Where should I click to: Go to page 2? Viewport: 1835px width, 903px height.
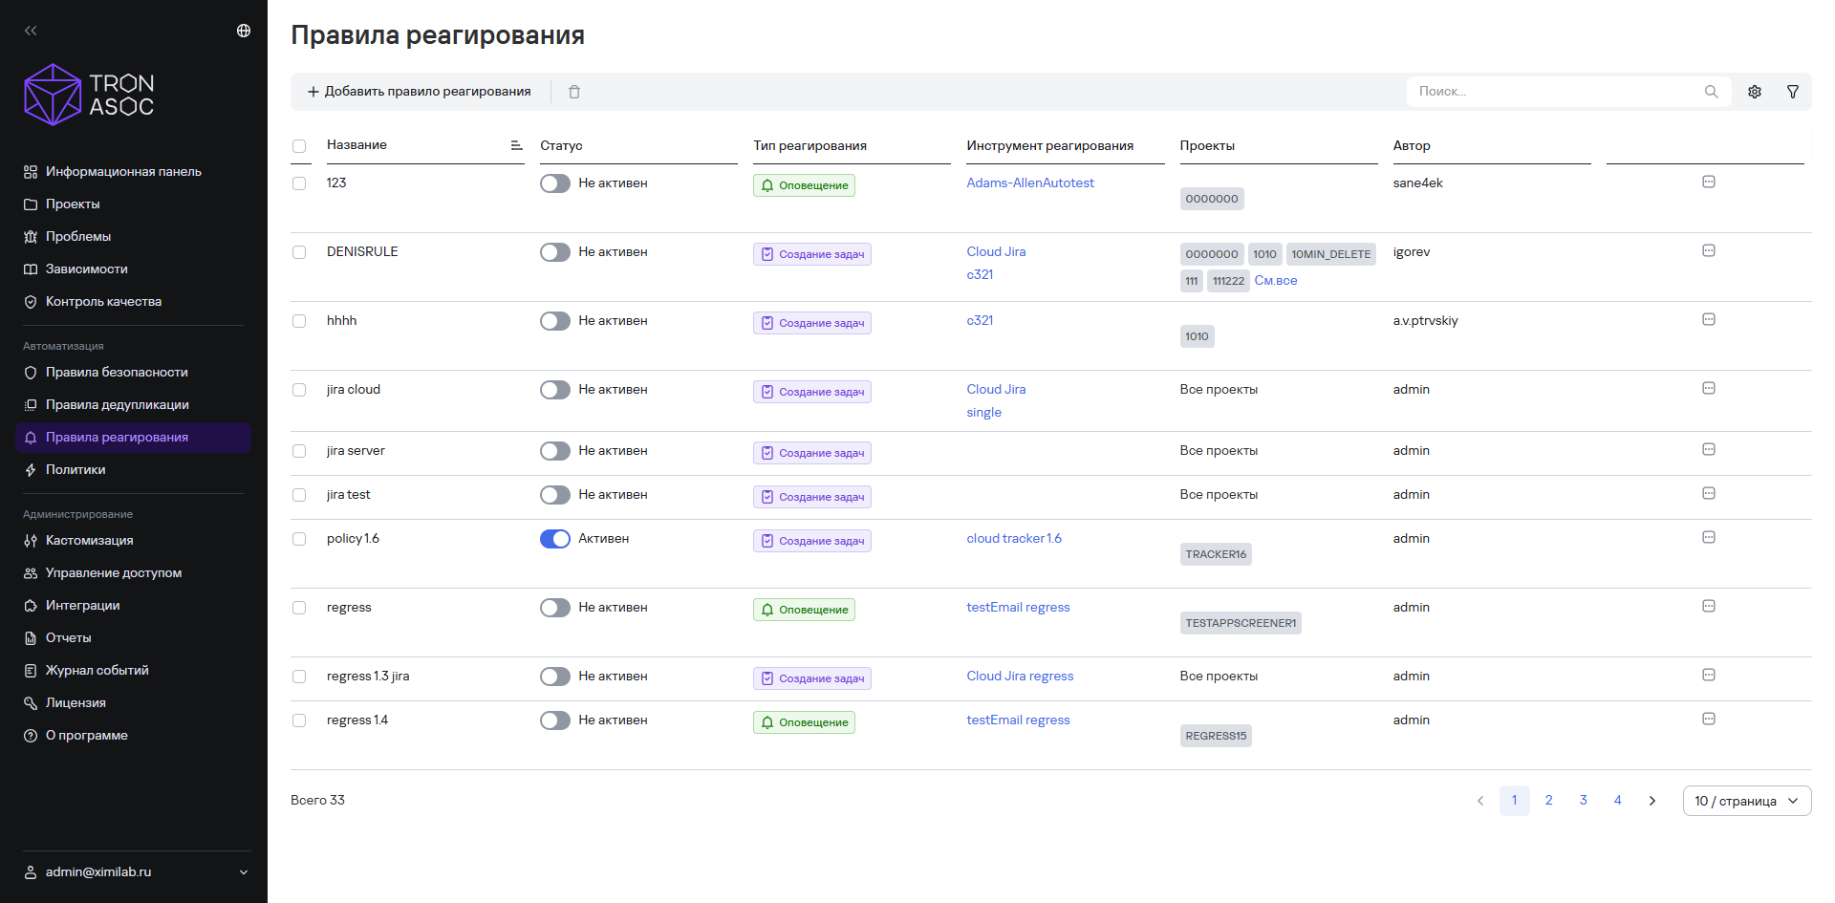pos(1549,801)
